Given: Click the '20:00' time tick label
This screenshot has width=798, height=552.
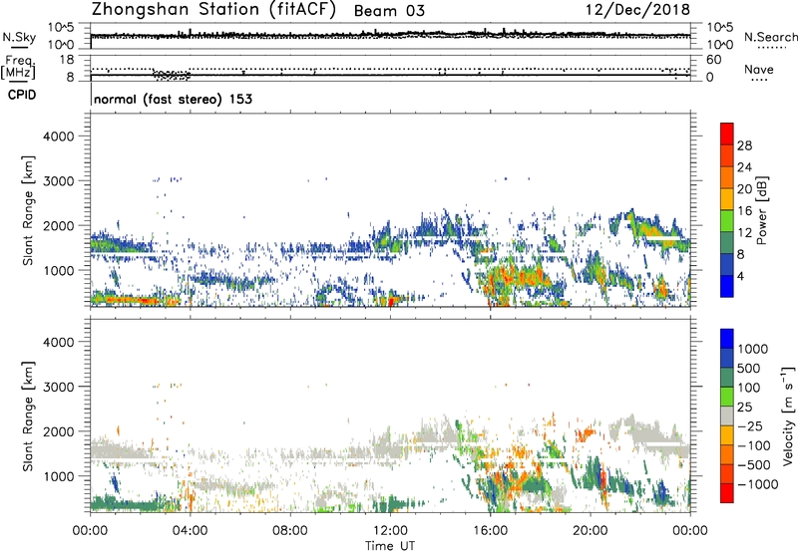Looking at the screenshot, I should [591, 531].
